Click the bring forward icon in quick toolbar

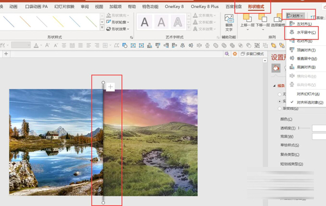click(273, 45)
